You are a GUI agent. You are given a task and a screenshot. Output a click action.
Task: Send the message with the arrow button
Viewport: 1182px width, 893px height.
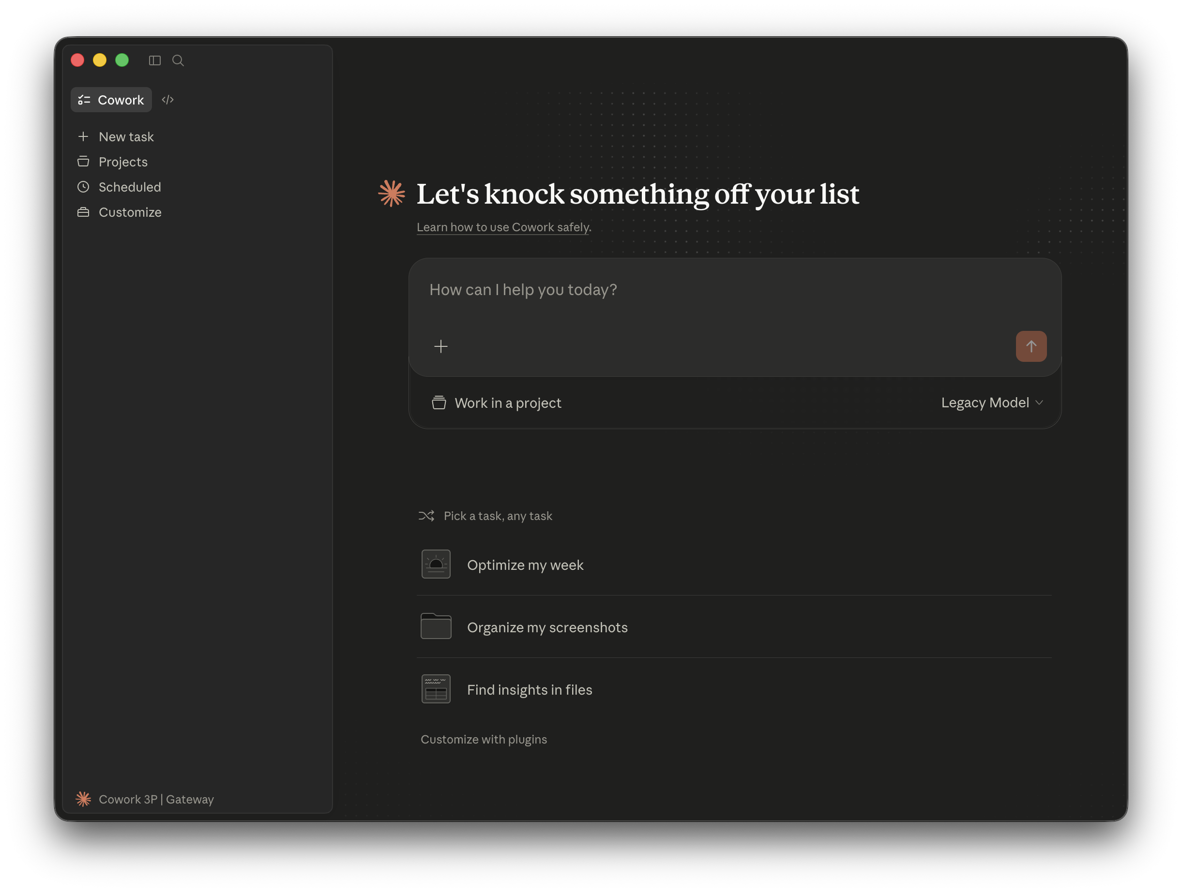click(1031, 347)
